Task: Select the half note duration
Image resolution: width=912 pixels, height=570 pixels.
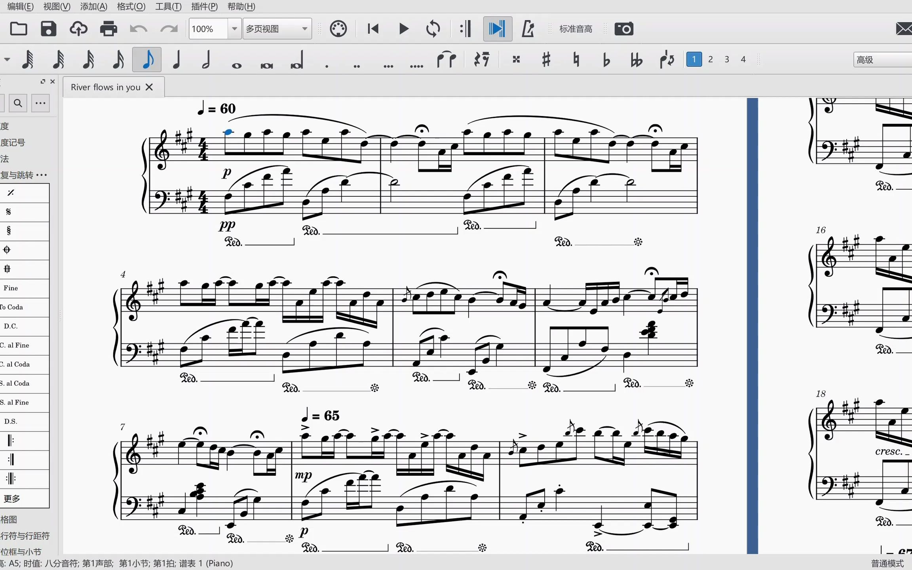Action: coord(206,60)
